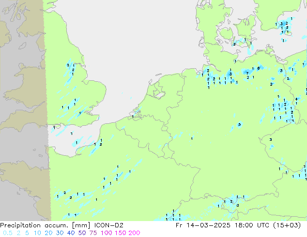Click the 200 mm legend value
Image resolution: width=307 pixels, height=237 pixels.
(134, 233)
